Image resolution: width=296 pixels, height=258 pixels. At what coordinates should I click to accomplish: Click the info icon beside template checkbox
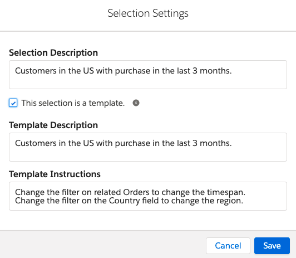[136, 103]
